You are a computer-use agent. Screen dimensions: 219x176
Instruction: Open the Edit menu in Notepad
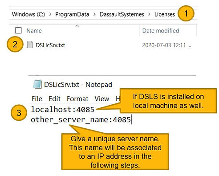55,99
